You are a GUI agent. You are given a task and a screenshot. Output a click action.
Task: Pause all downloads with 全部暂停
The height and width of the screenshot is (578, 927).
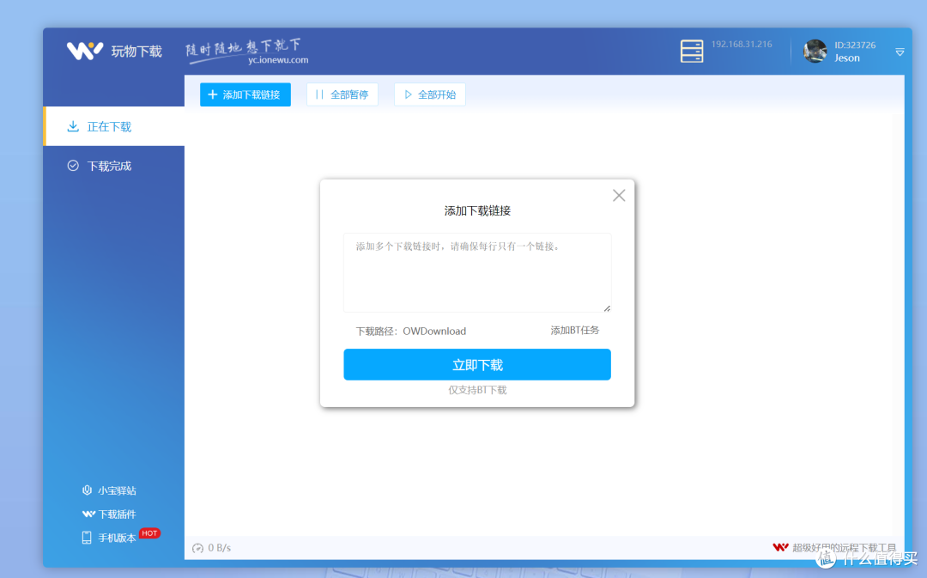(342, 94)
